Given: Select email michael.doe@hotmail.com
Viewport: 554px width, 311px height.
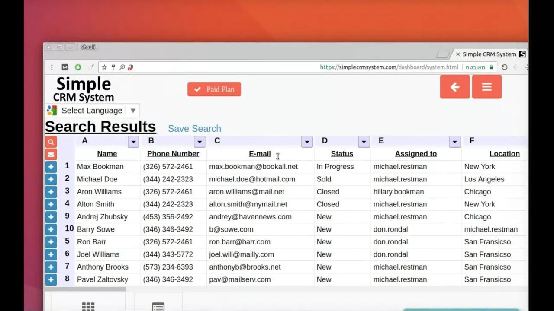Looking at the screenshot, I should coord(252,179).
